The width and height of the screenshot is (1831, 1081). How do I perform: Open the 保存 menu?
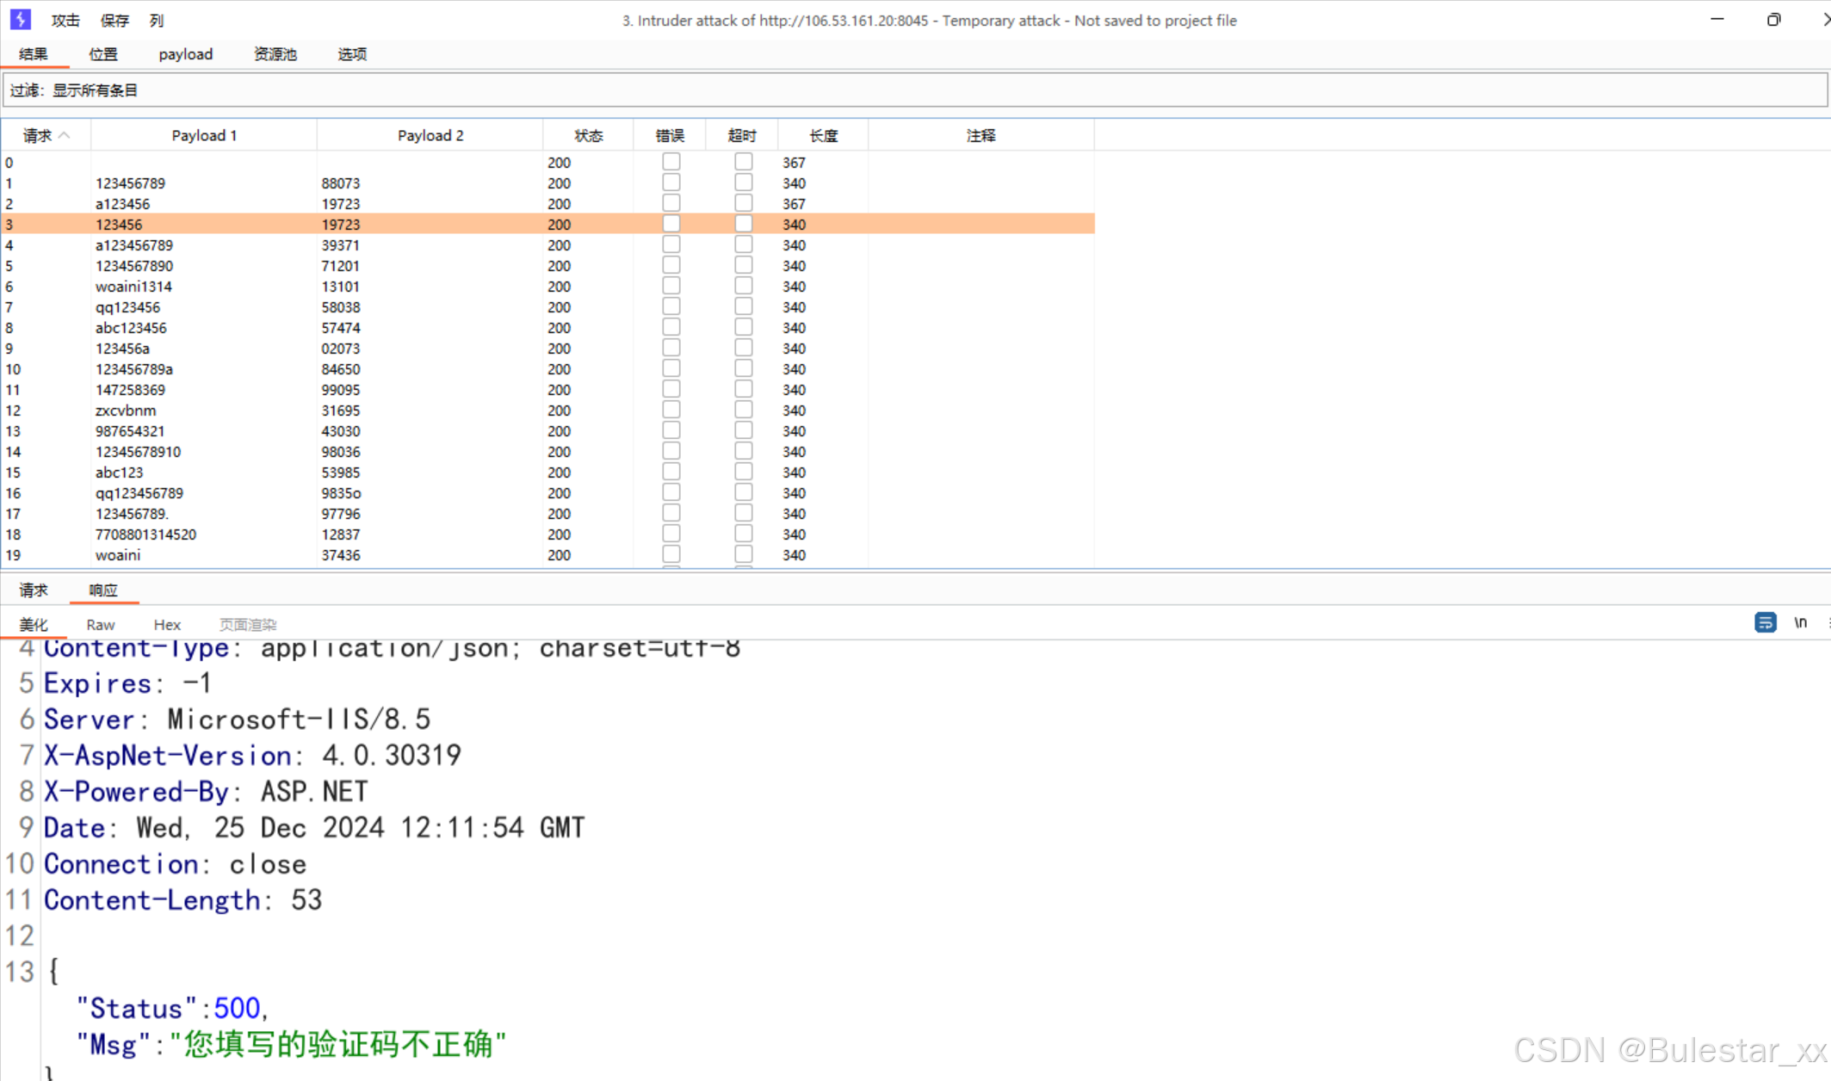pyautogui.click(x=114, y=20)
